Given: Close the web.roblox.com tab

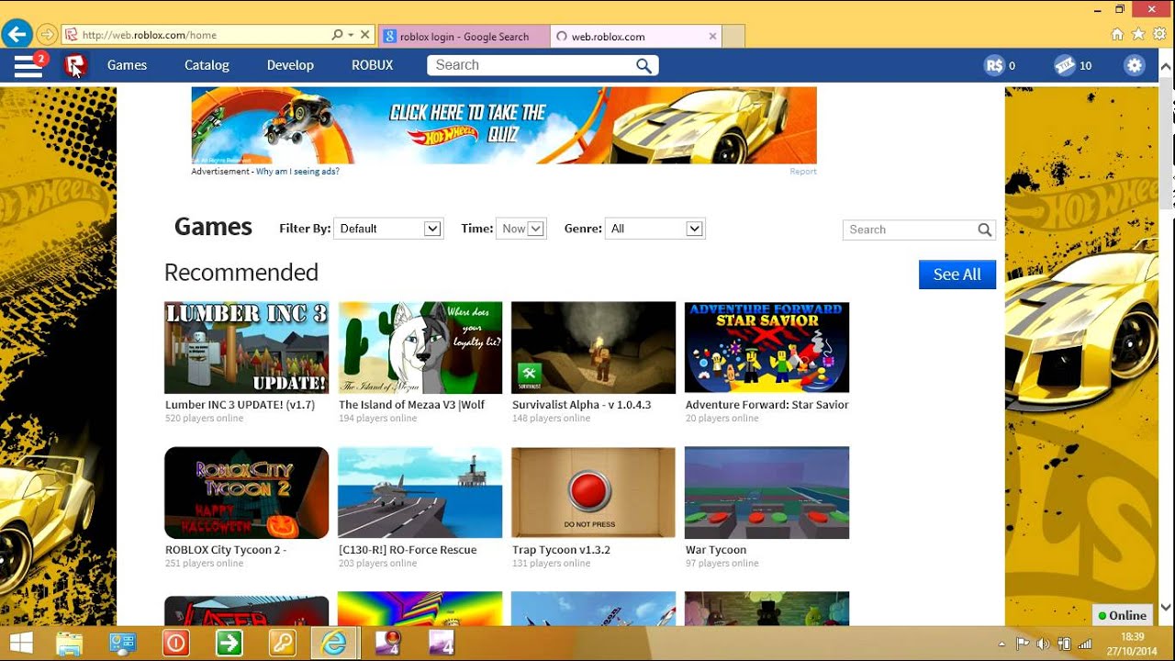Looking at the screenshot, I should click(x=712, y=37).
